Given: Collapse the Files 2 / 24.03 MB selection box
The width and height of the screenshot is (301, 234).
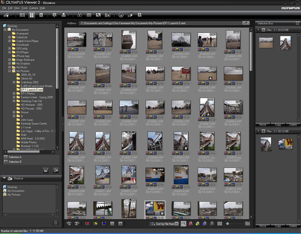Looking at the screenshot, I should 258,30.
